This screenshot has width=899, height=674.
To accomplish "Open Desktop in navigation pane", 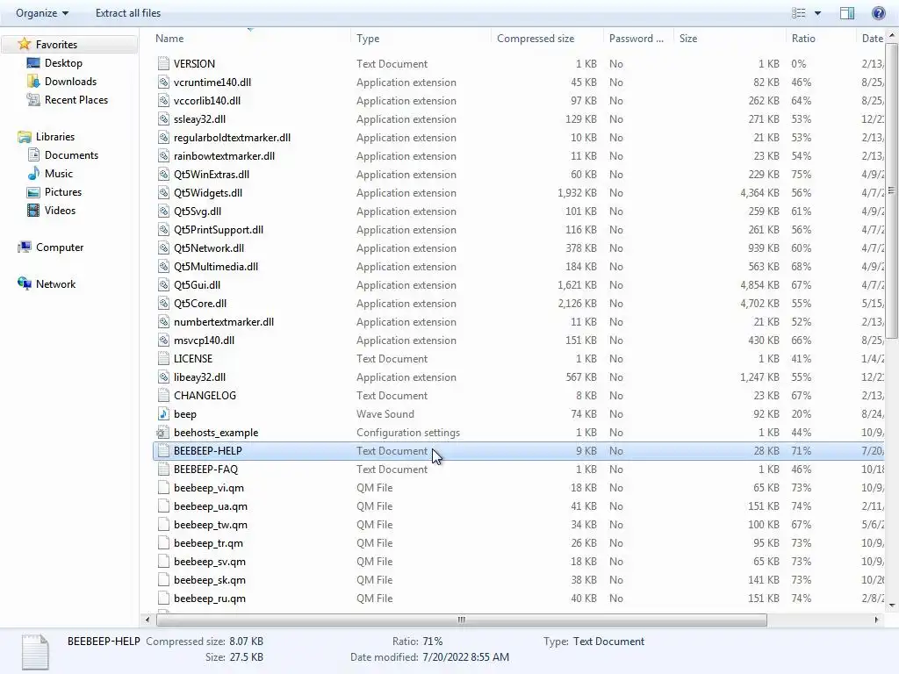I will pyautogui.click(x=63, y=63).
